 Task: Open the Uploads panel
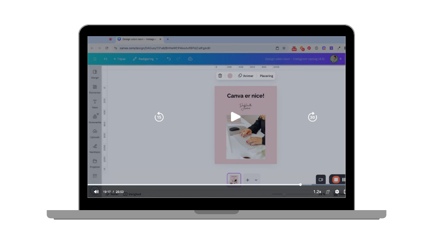coord(95,134)
